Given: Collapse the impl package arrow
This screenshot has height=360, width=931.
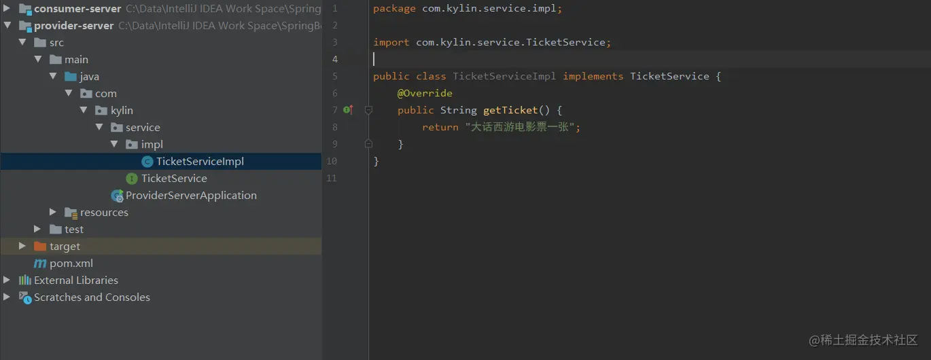Looking at the screenshot, I should pos(113,145).
